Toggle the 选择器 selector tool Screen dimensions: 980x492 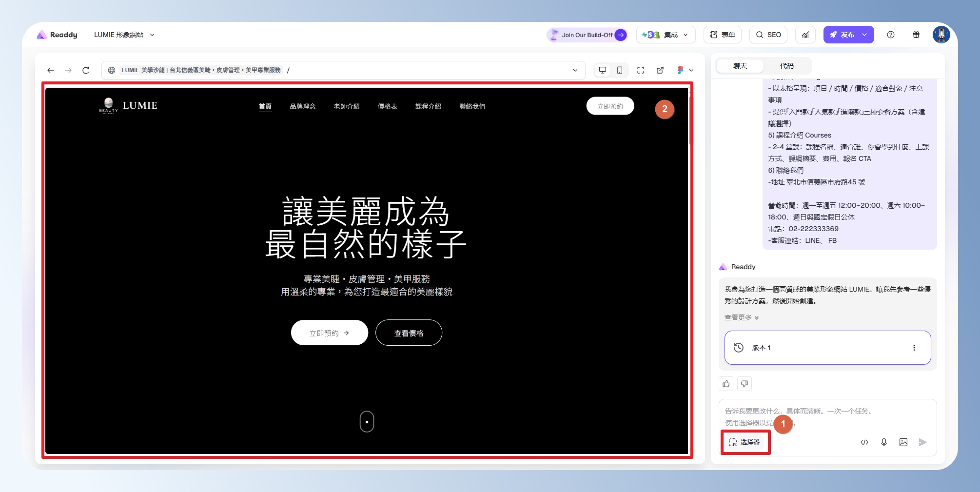tap(745, 442)
